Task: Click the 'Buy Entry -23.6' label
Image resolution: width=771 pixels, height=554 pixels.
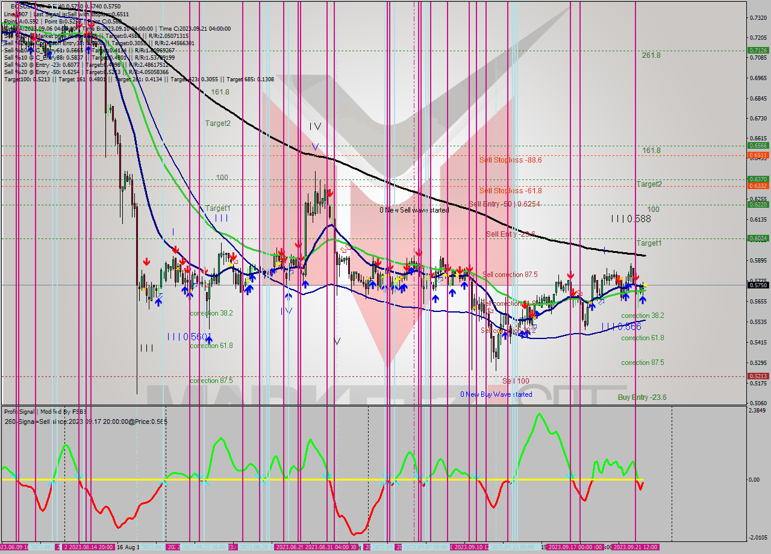Action: pos(642,397)
